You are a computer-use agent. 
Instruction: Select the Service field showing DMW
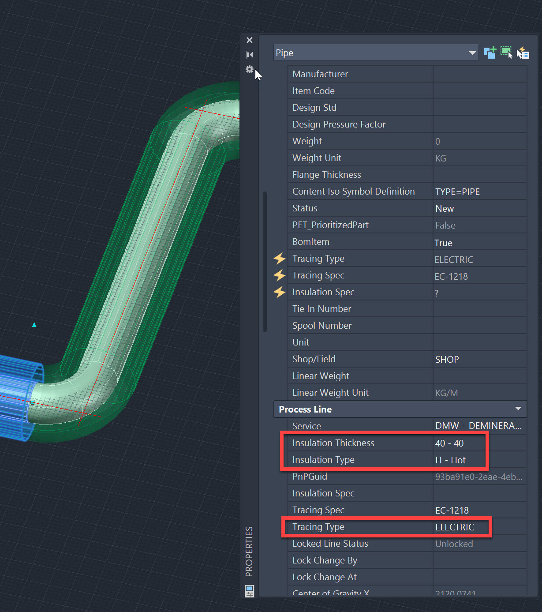tap(478, 426)
